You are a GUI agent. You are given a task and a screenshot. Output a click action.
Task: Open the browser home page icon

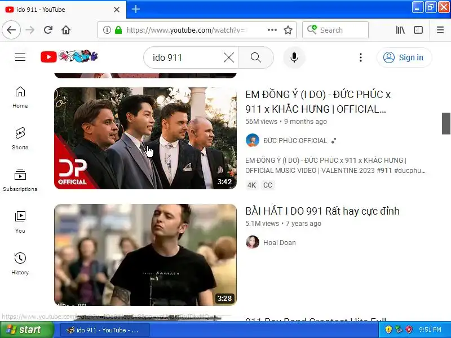(x=66, y=30)
